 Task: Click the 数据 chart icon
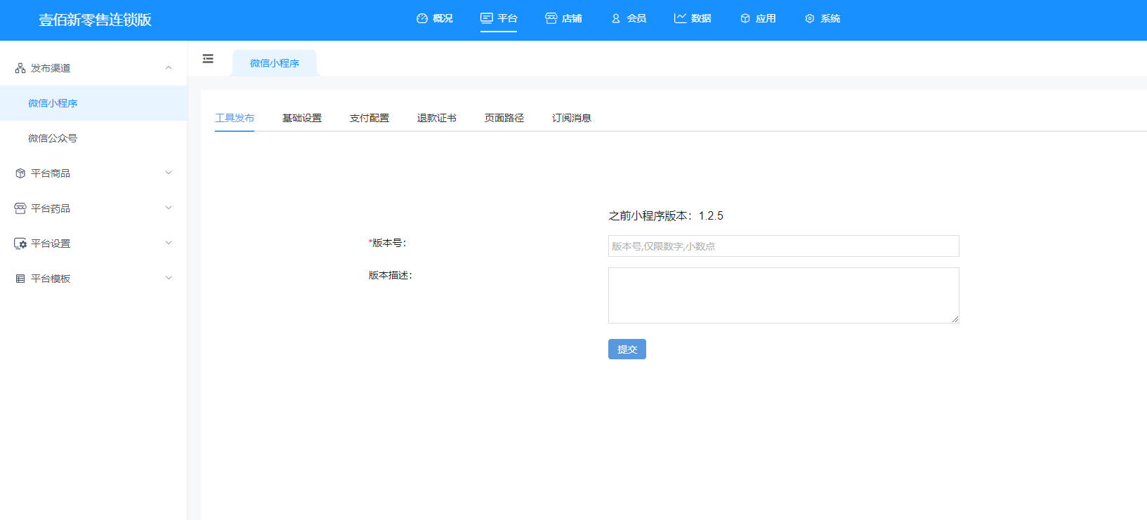(x=680, y=18)
